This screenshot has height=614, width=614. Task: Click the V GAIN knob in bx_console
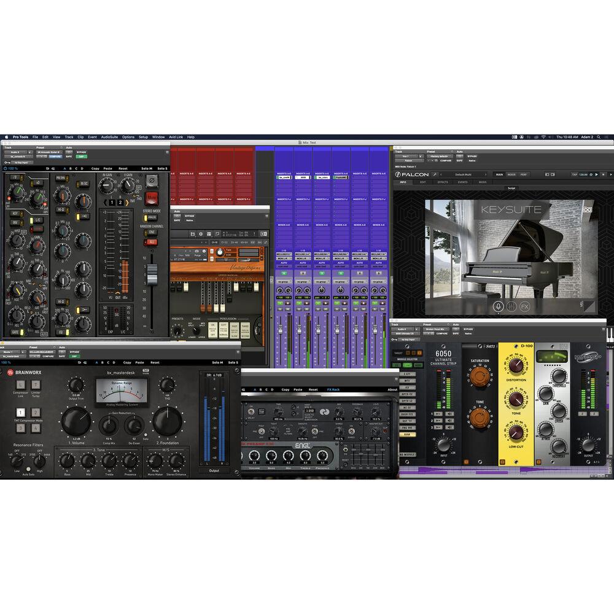[128, 185]
